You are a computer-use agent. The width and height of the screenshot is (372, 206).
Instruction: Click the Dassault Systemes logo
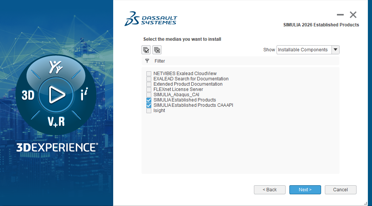(151, 19)
